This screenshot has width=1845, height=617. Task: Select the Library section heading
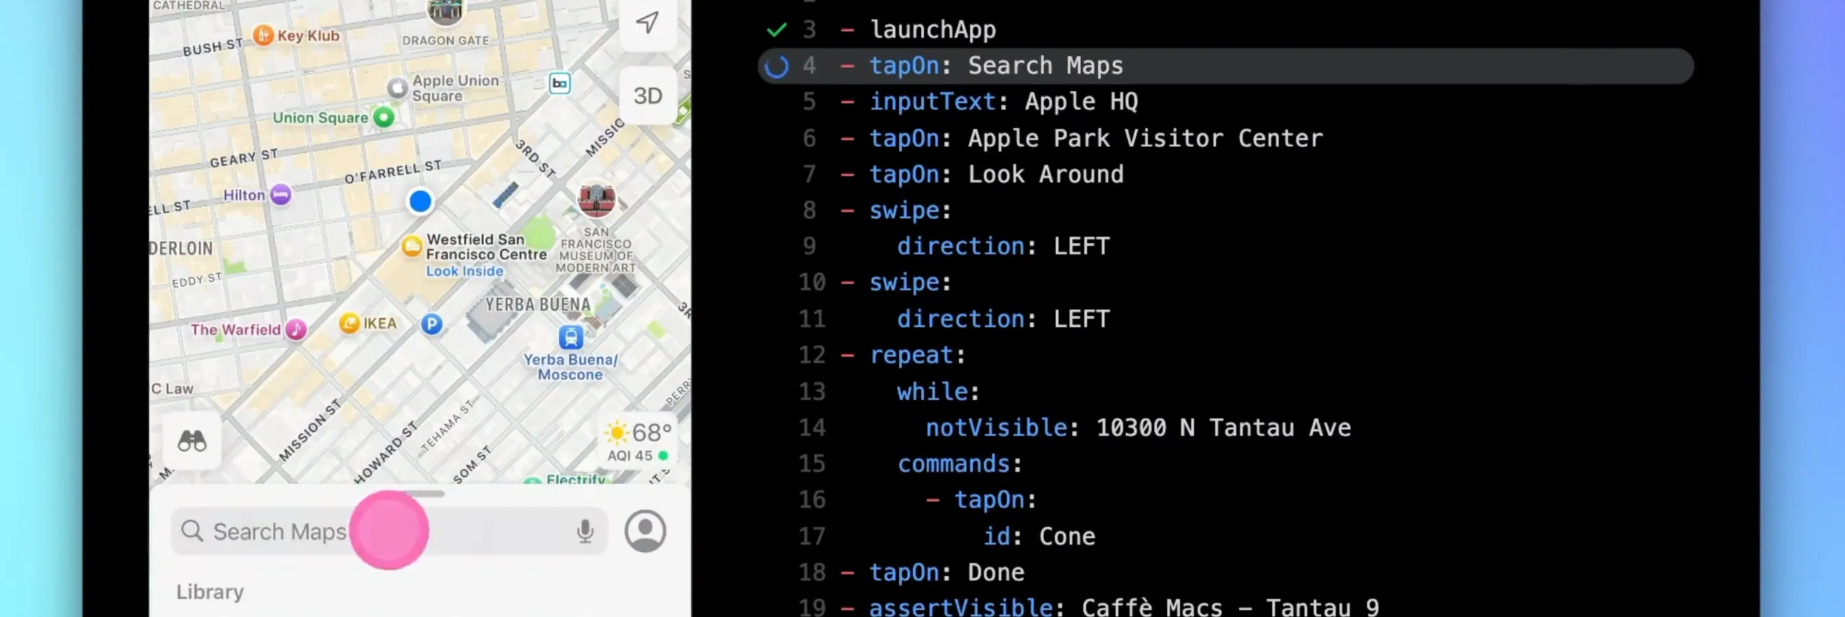210,592
